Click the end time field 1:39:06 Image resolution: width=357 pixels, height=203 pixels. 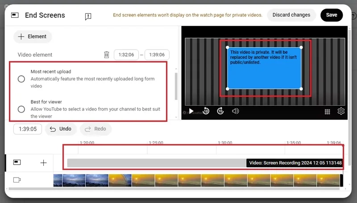coord(157,54)
